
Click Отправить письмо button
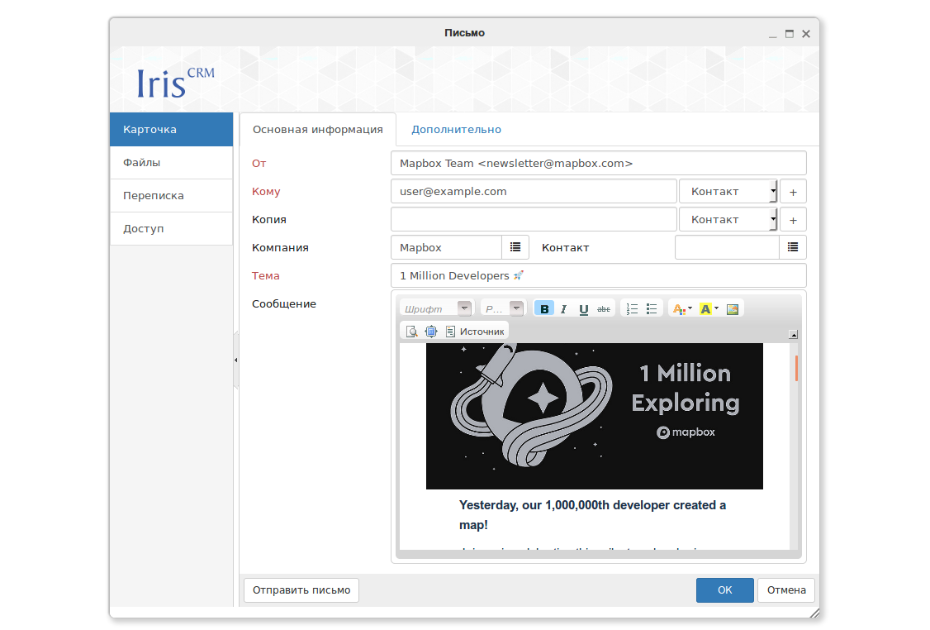[301, 590]
